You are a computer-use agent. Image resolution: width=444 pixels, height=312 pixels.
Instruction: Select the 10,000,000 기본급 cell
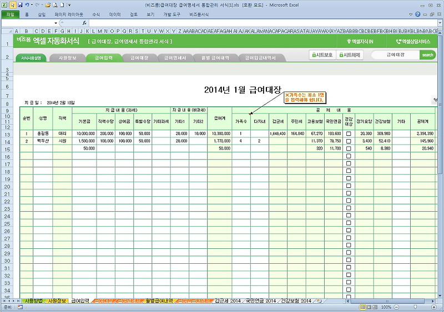coord(84,134)
